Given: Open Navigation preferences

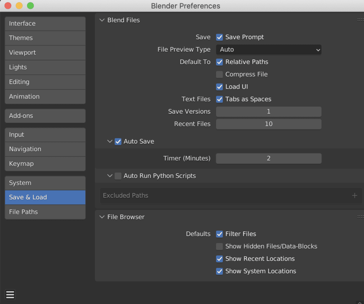Looking at the screenshot, I should pyautogui.click(x=45, y=149).
